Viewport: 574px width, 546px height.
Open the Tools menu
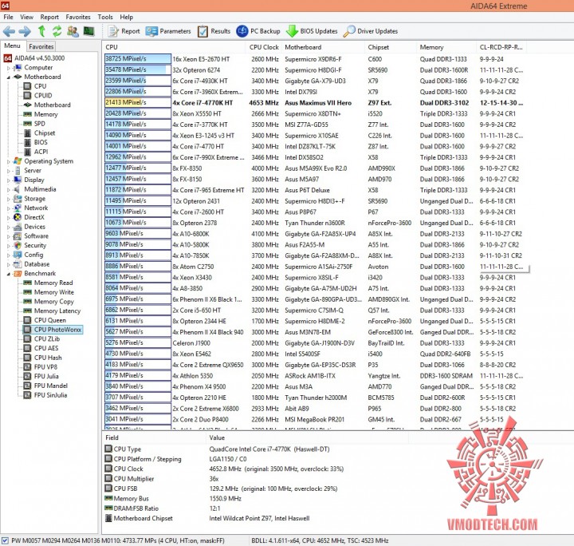(x=105, y=17)
